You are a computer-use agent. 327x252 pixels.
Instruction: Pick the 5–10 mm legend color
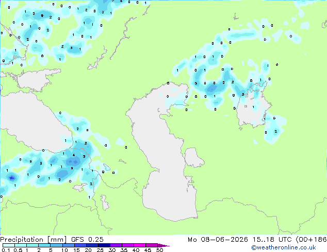56,245
